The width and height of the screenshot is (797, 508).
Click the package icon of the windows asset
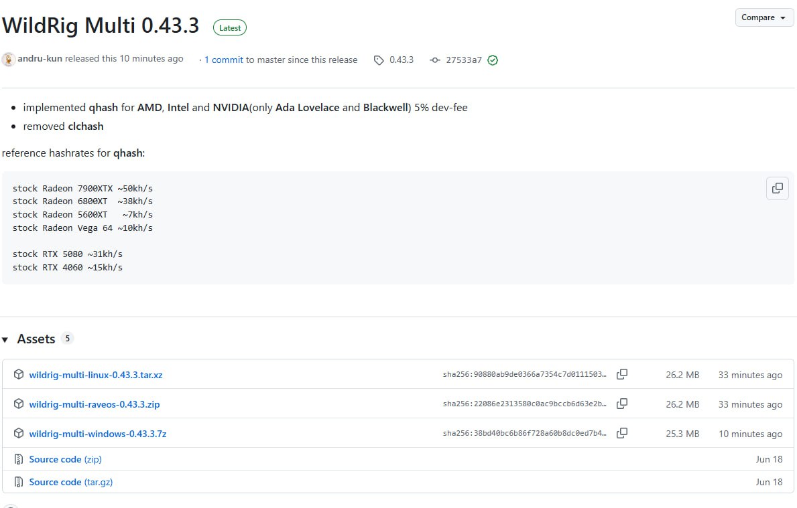(x=19, y=434)
